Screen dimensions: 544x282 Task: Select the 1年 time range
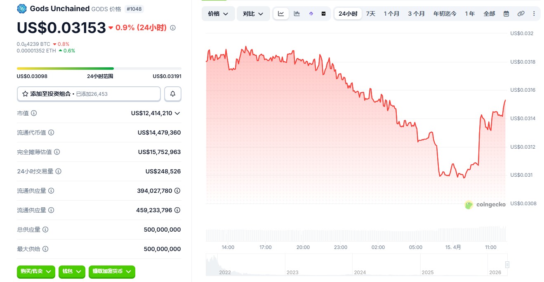470,14
